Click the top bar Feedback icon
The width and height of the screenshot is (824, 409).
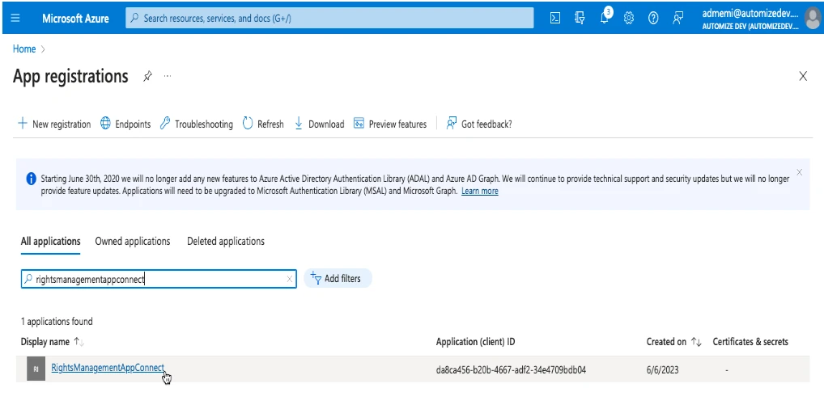coord(678,18)
